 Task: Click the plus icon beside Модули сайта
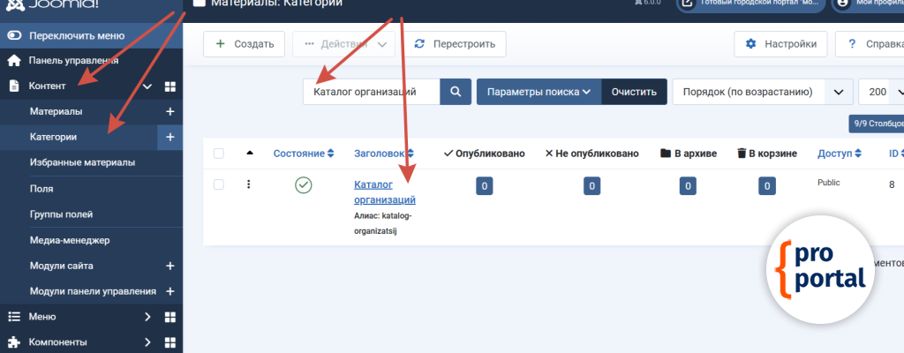click(x=169, y=266)
